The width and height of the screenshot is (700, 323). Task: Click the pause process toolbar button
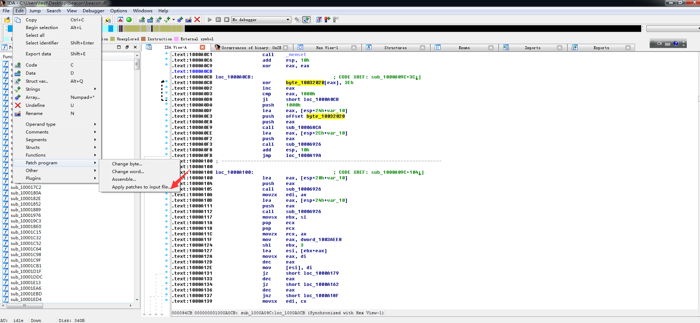tap(218, 20)
